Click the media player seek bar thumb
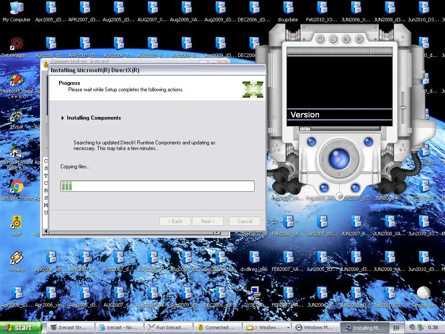The image size is (445, 334). (305, 129)
